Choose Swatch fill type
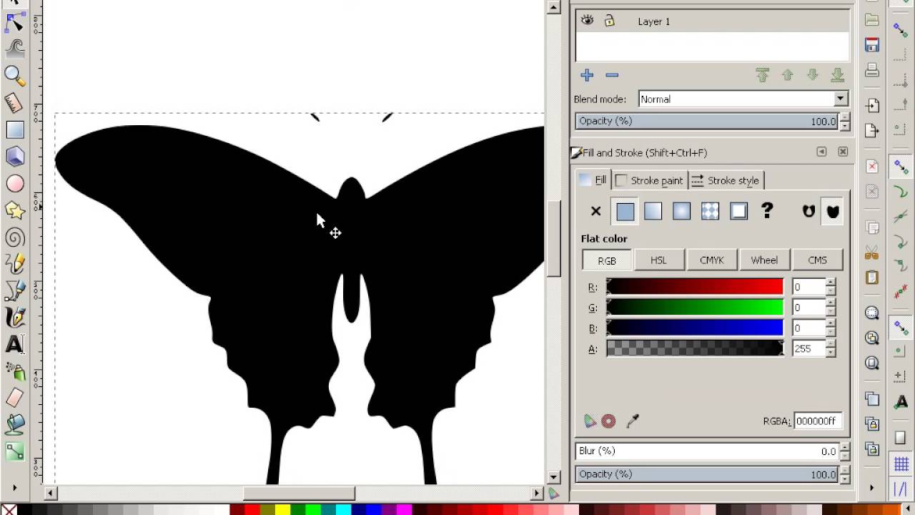 [x=738, y=211]
